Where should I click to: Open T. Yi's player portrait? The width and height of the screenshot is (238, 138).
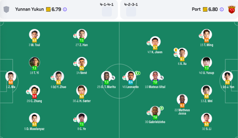34,62
